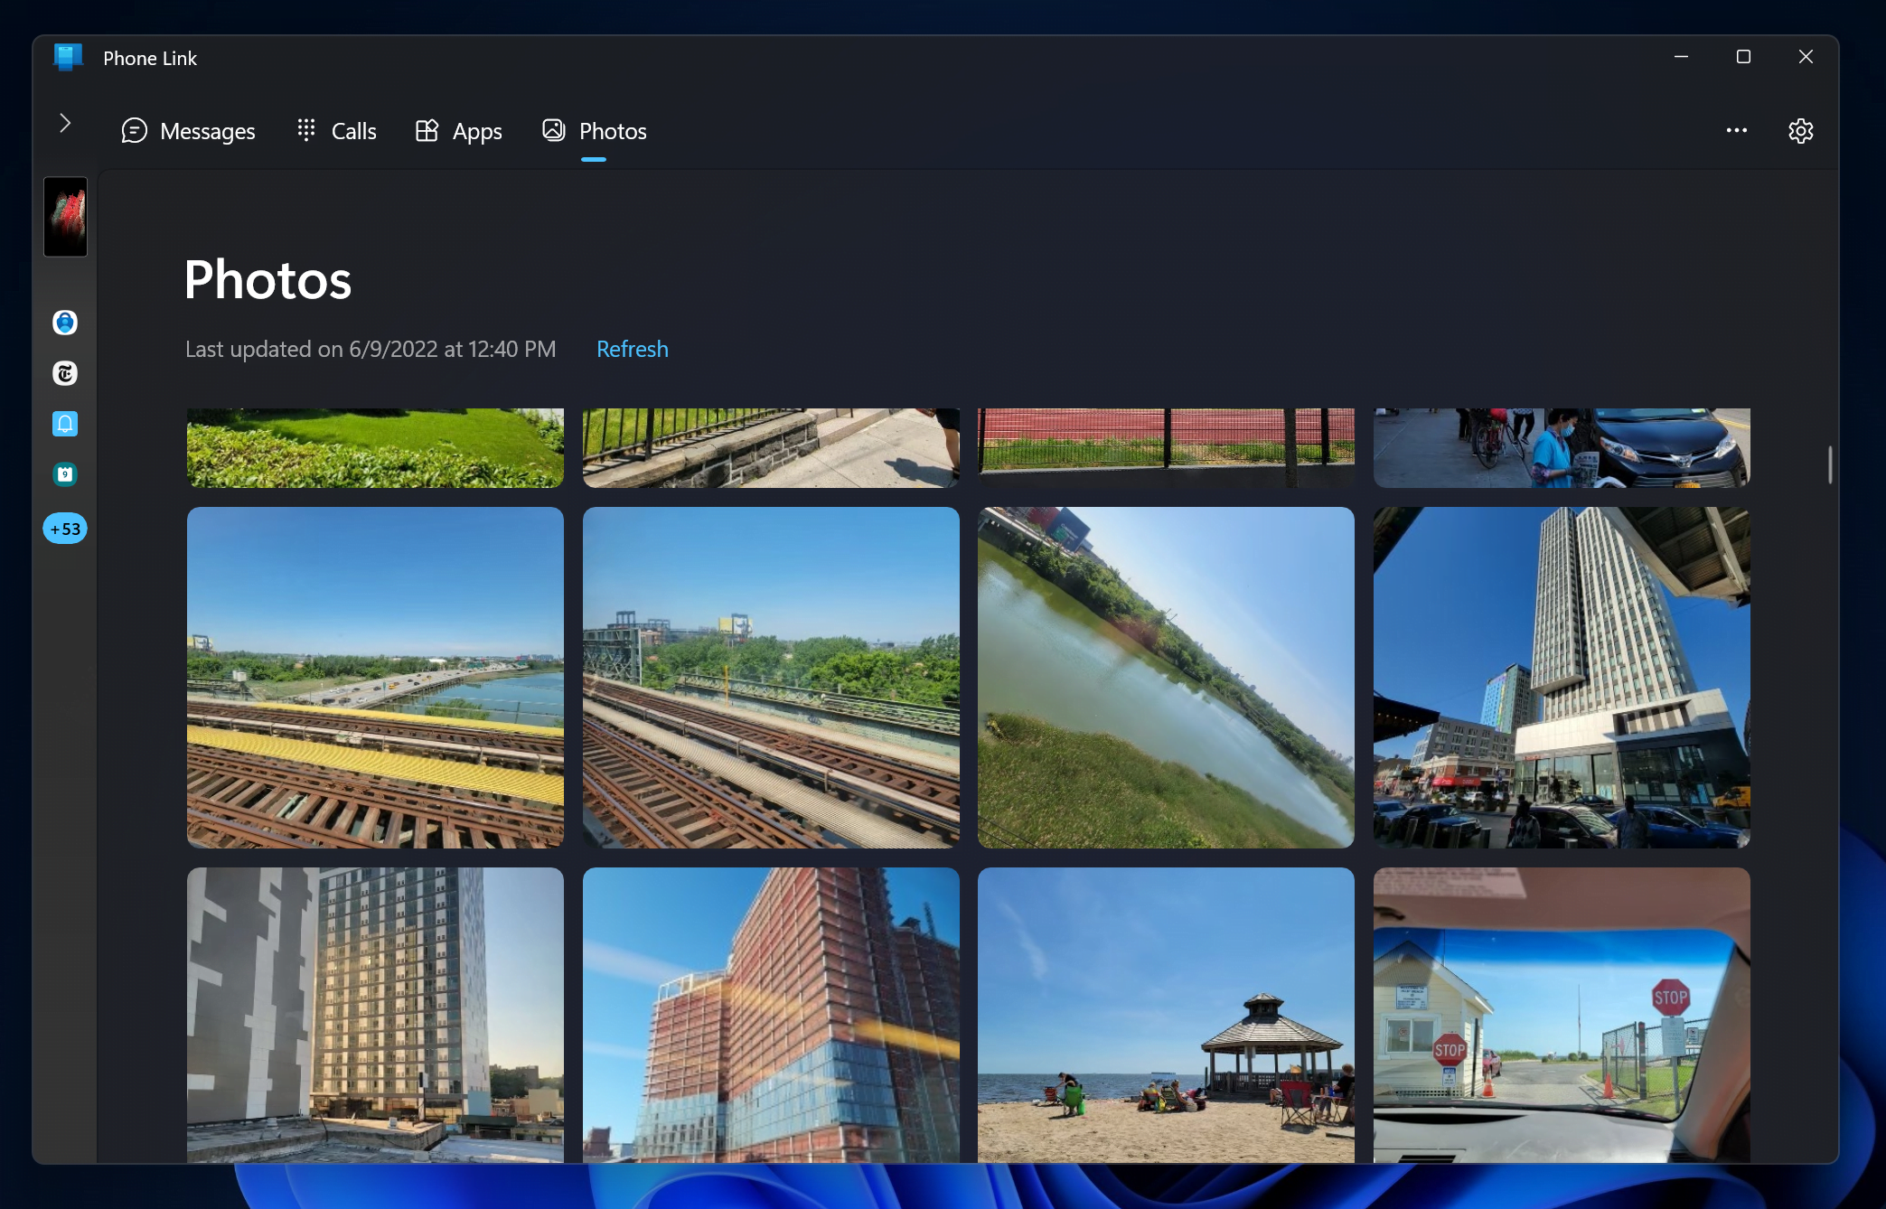Viewport: 1886px width, 1209px height.
Task: Select the Phone Link home icon
Action: coord(66,56)
